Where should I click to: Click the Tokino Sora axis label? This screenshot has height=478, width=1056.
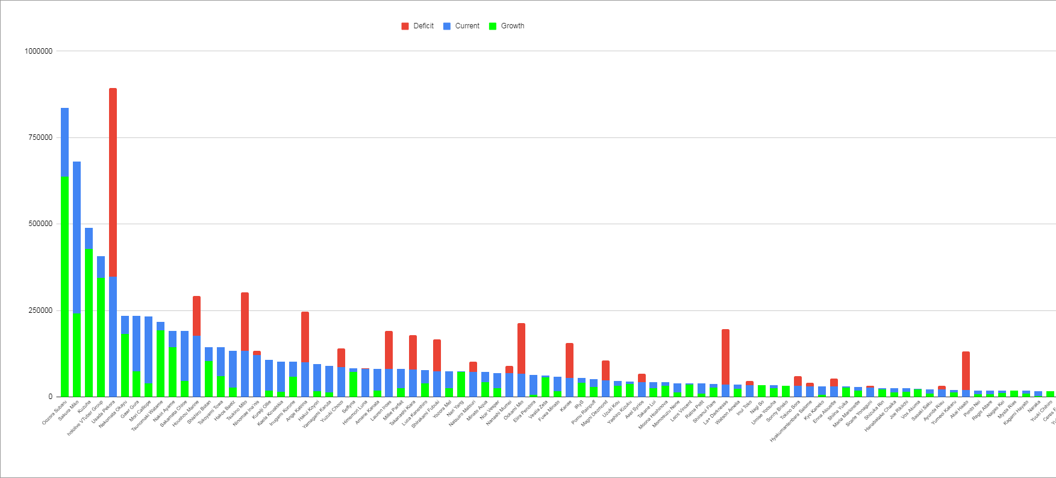click(791, 410)
